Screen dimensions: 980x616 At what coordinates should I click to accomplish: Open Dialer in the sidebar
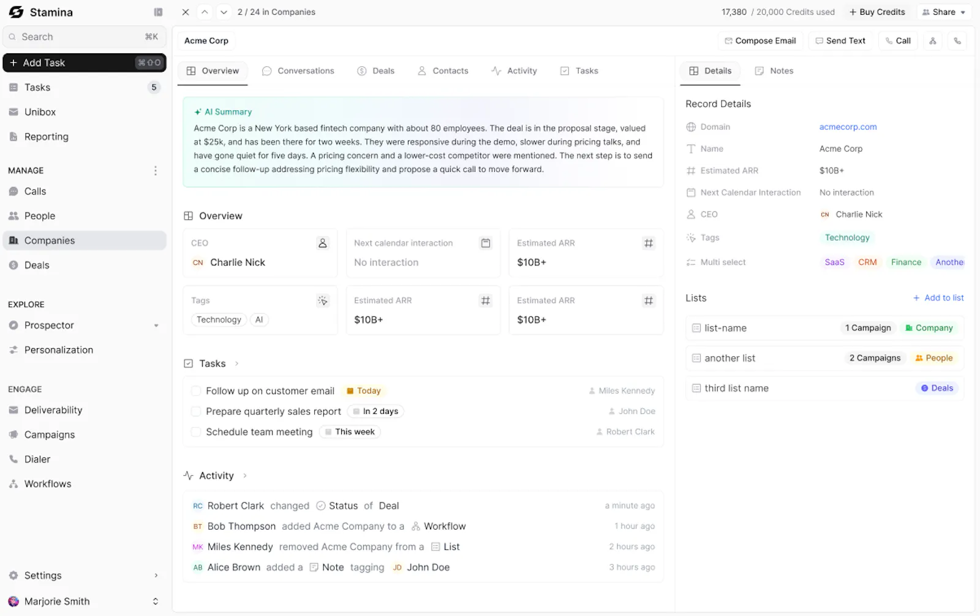[85, 459]
